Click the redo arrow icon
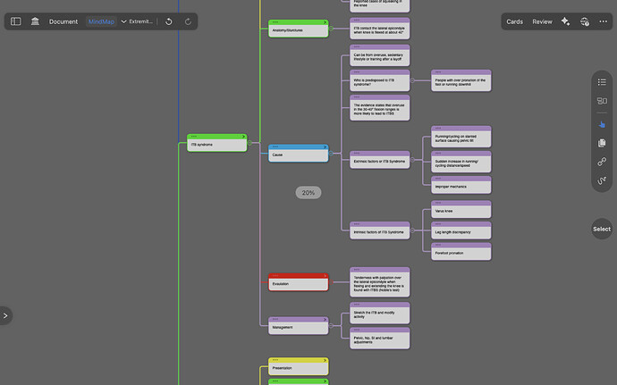 click(x=188, y=21)
